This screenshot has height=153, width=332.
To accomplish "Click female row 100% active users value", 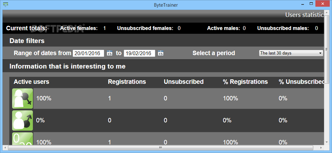I will point(44,98).
